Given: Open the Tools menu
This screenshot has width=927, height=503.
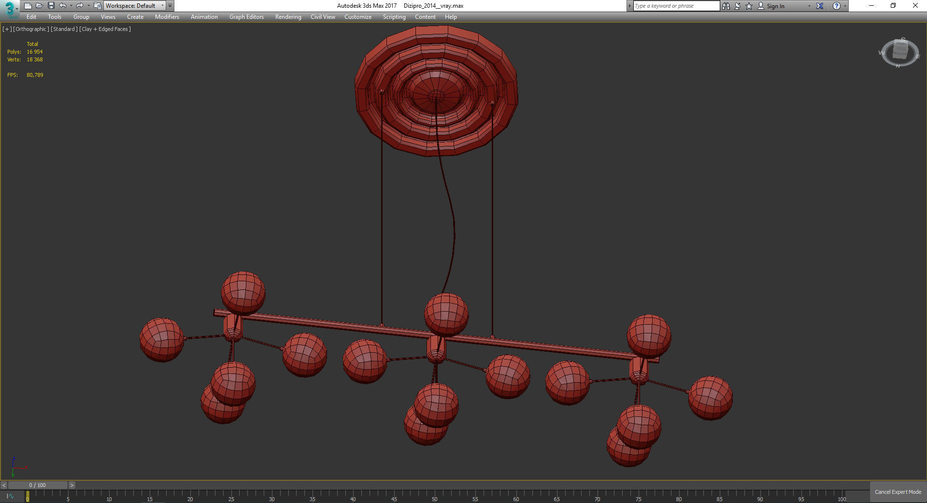Looking at the screenshot, I should pos(55,17).
